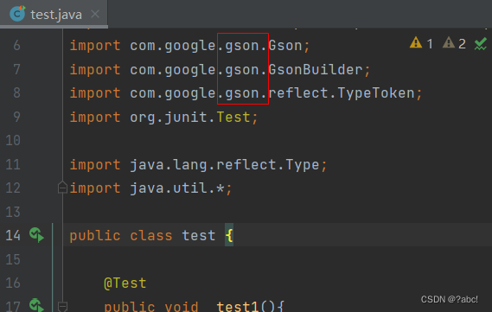Place cursor on the @Test annotation
The width and height of the screenshot is (492, 312).
(125, 283)
